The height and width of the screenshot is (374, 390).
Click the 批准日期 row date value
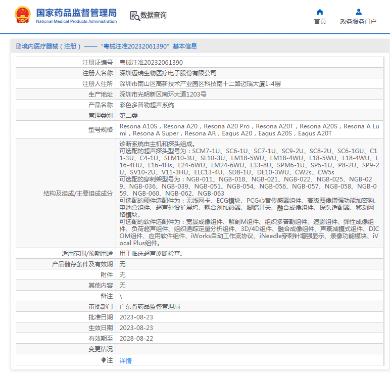tap(136, 317)
